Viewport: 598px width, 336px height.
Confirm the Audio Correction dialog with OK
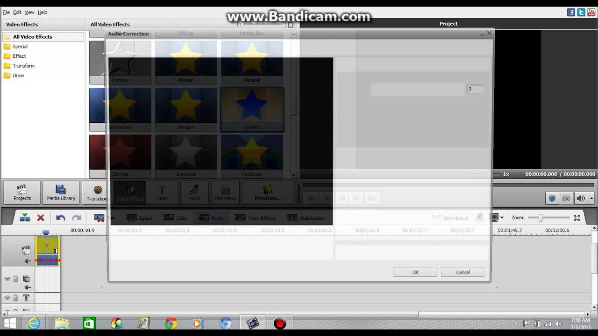pos(415,272)
